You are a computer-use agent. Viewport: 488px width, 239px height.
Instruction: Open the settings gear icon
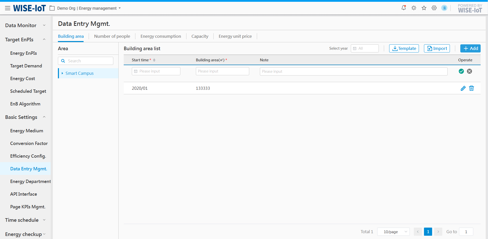(434, 8)
